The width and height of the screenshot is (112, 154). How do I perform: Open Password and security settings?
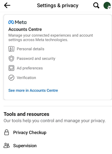coord(36,59)
